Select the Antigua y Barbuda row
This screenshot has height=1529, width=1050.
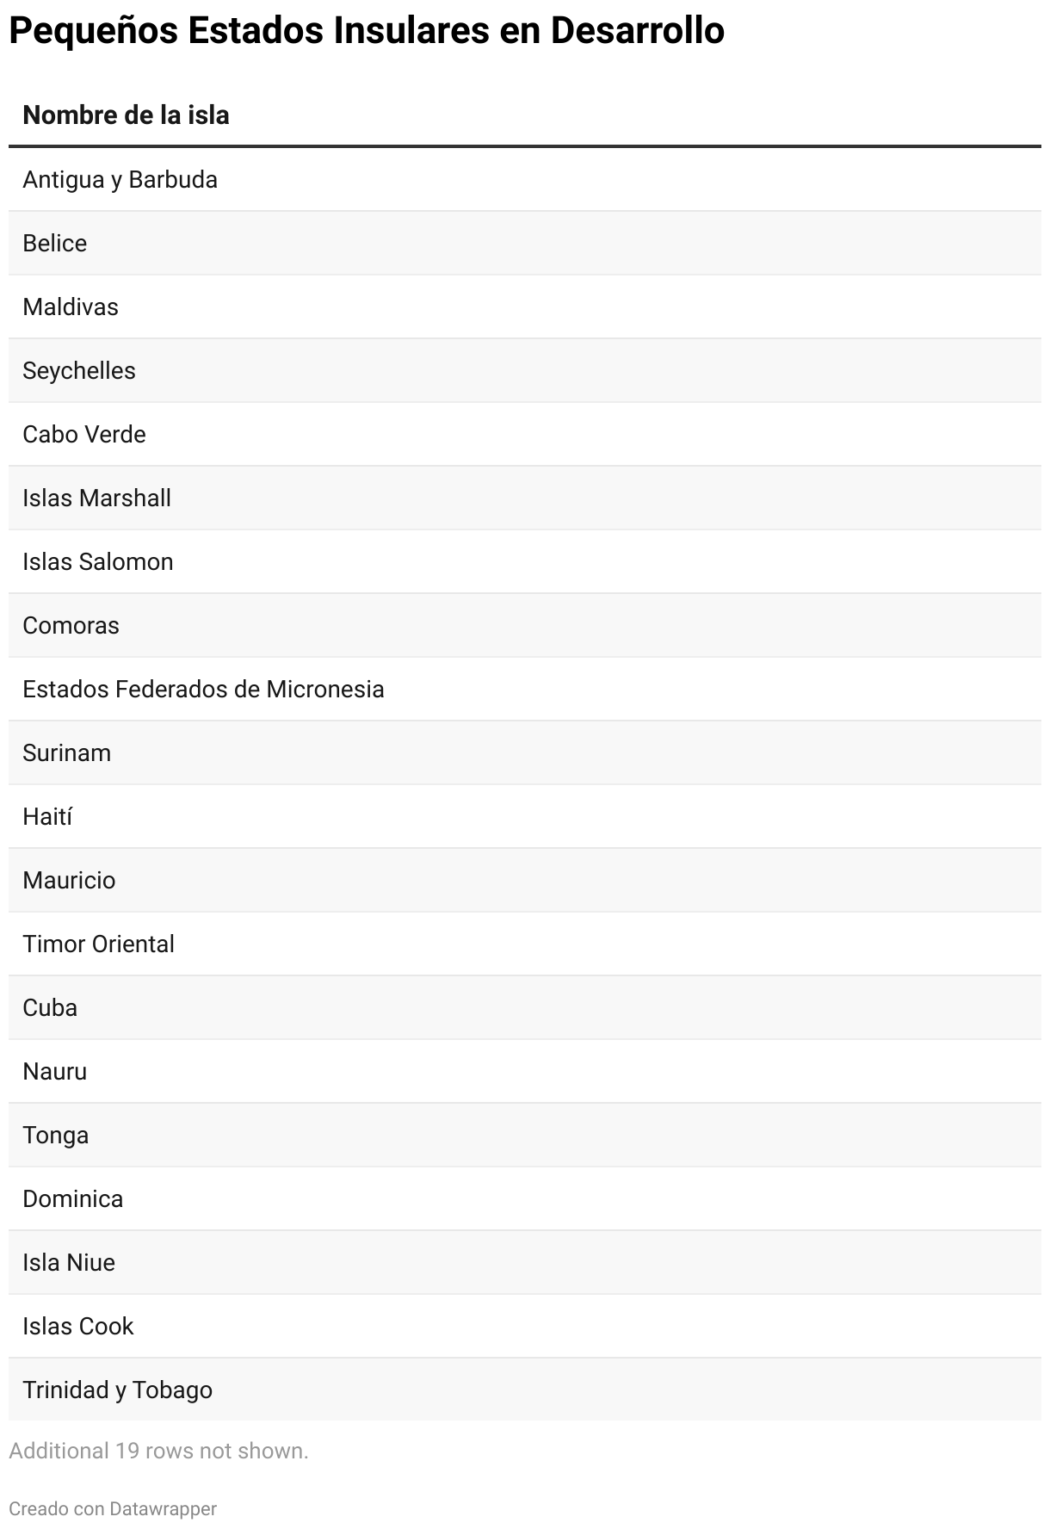(x=120, y=180)
